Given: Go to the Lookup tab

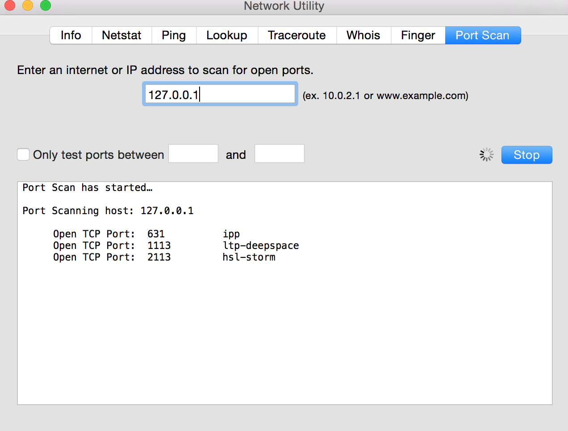Looking at the screenshot, I should click(x=227, y=35).
